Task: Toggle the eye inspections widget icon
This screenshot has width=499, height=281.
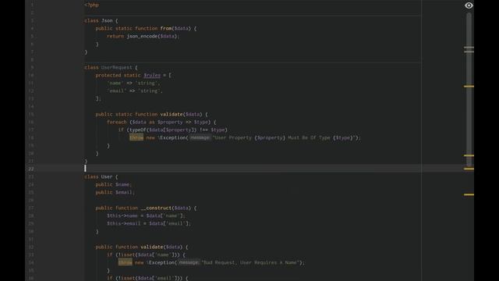Action: click(x=469, y=5)
